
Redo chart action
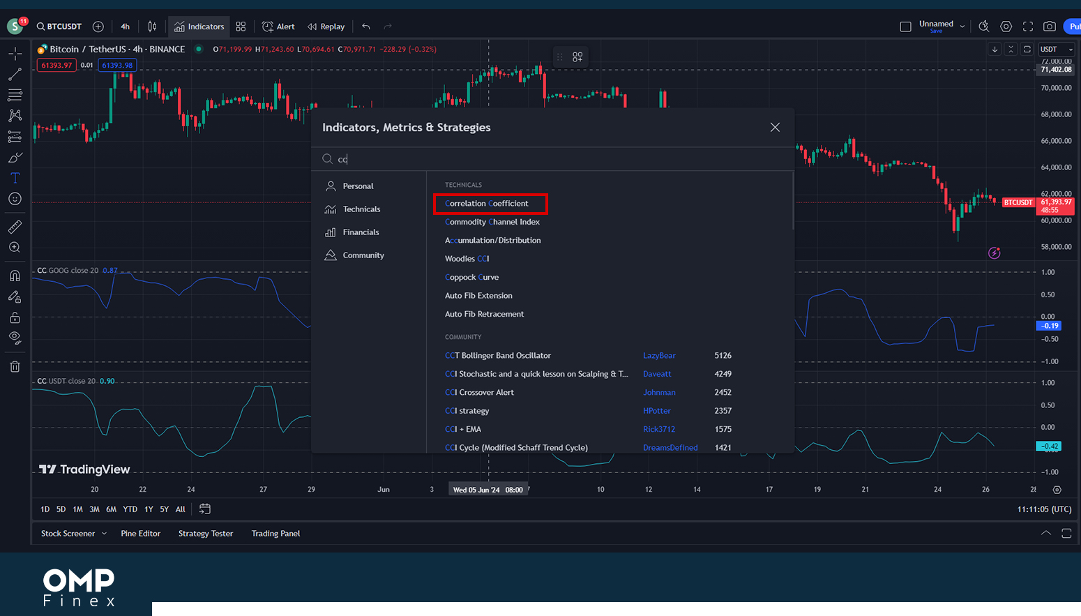[x=388, y=27]
